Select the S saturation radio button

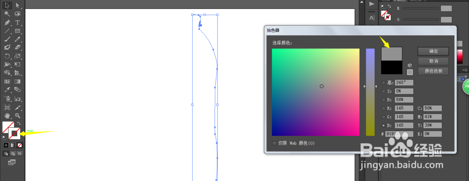(x=384, y=91)
